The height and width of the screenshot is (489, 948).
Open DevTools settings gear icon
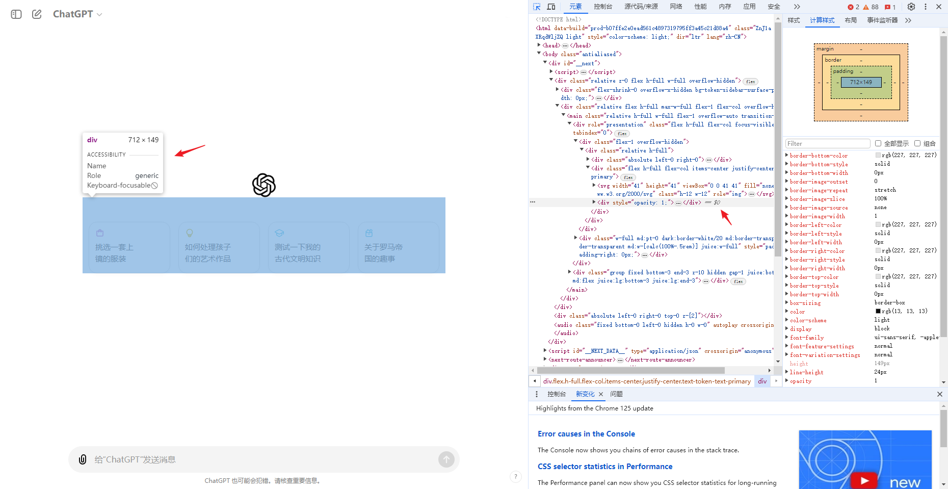point(911,7)
